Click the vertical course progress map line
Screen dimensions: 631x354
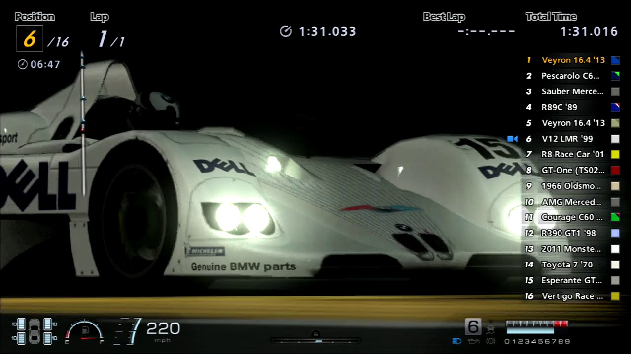tap(83, 123)
